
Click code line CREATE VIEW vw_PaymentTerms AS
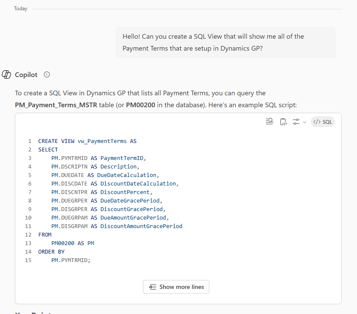(x=87, y=141)
